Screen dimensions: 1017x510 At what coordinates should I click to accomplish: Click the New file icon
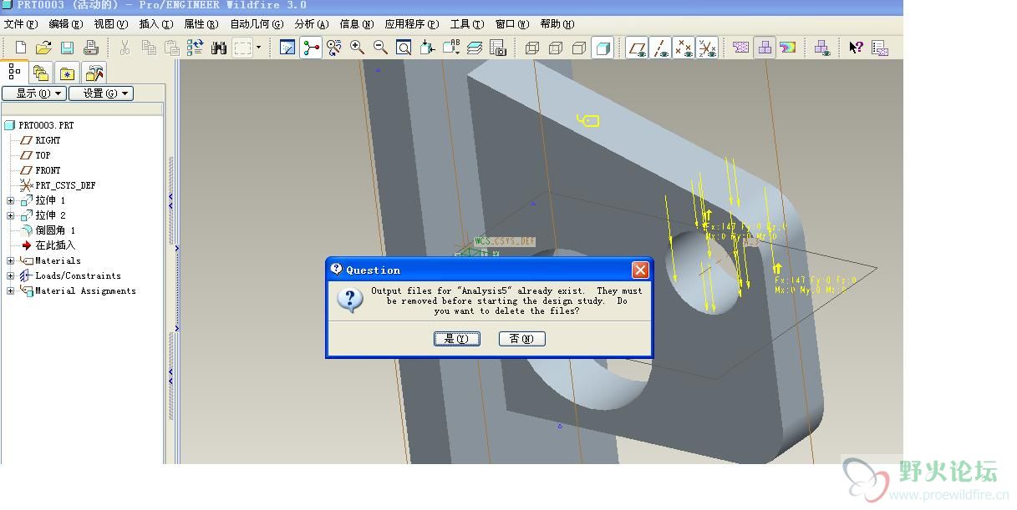[x=21, y=48]
